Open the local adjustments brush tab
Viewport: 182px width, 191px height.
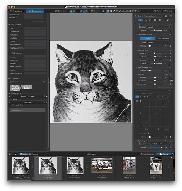click(167, 20)
